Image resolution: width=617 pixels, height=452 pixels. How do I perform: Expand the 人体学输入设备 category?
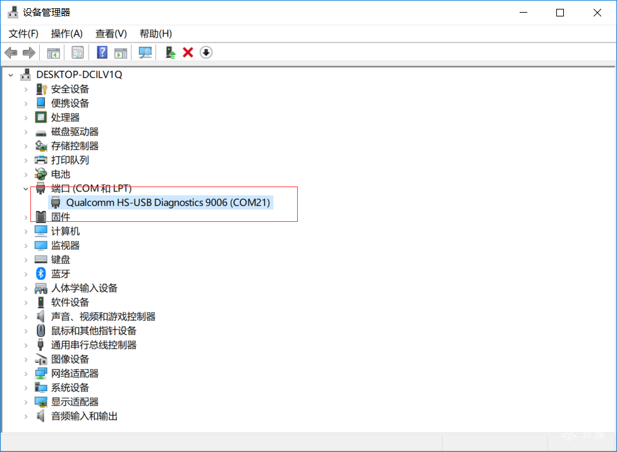click(x=26, y=288)
